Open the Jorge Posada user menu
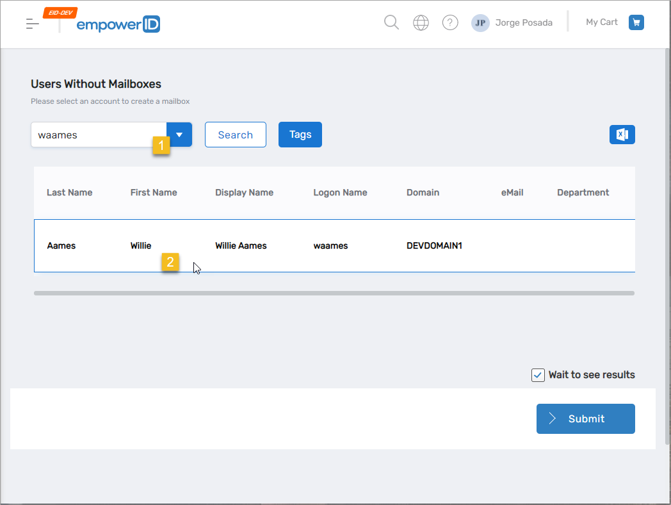This screenshot has height=505, width=671. click(x=524, y=23)
